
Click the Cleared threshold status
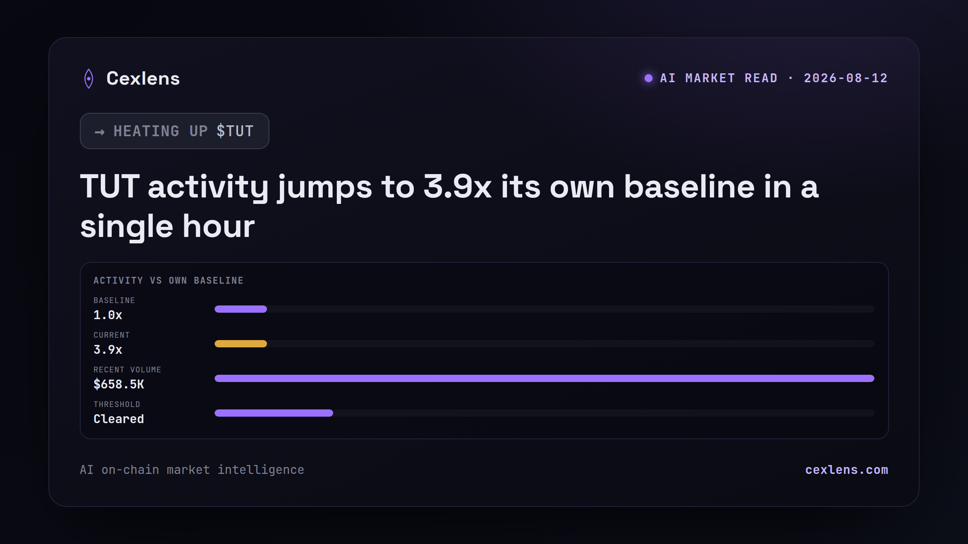click(119, 419)
